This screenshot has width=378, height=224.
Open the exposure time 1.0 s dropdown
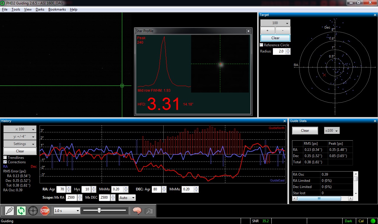[67, 211]
